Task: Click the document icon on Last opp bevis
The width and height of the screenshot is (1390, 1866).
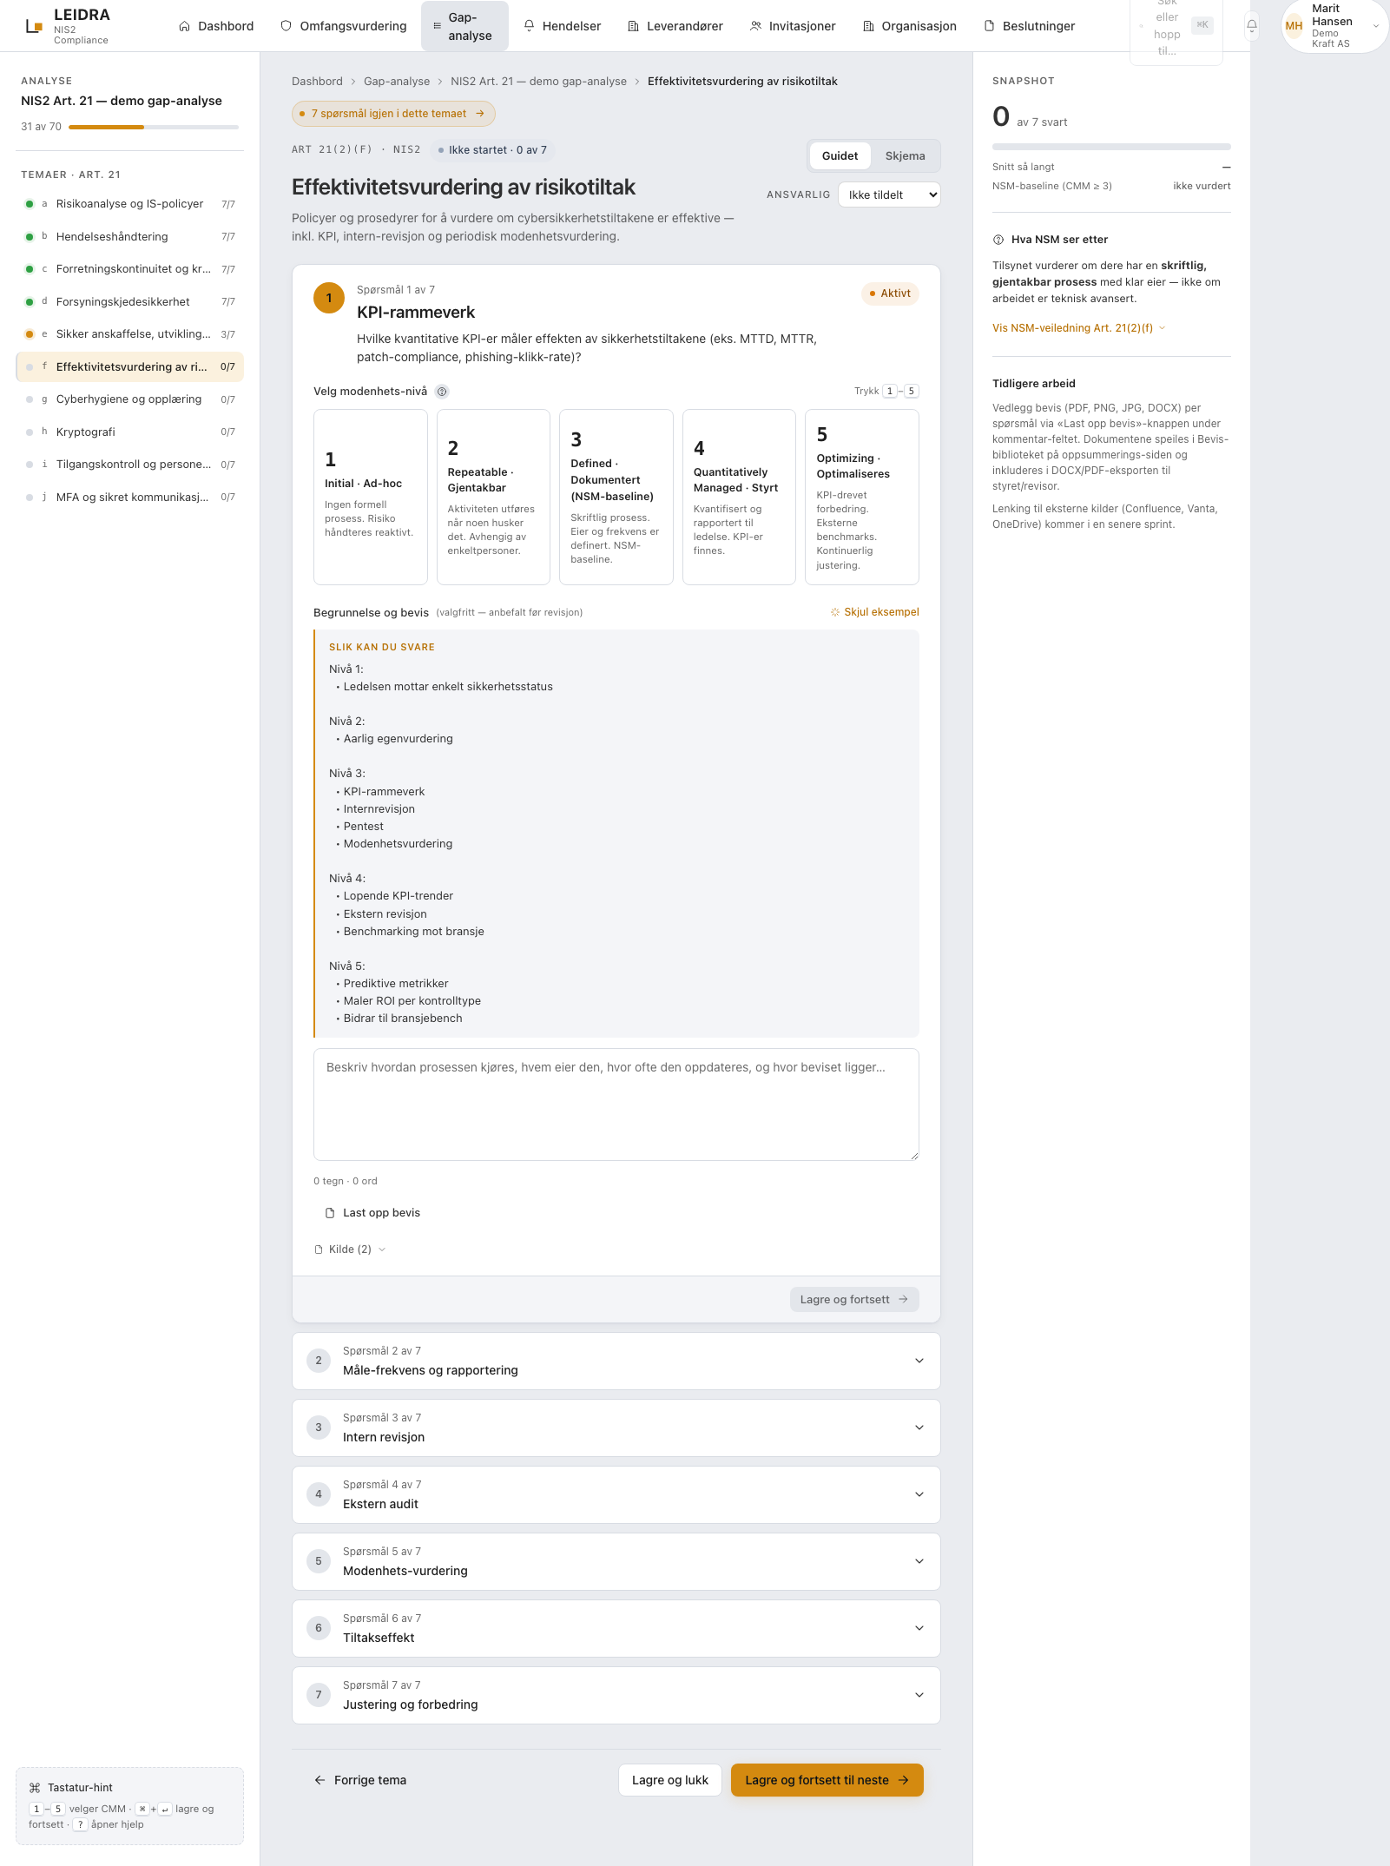Action: pyautogui.click(x=330, y=1213)
